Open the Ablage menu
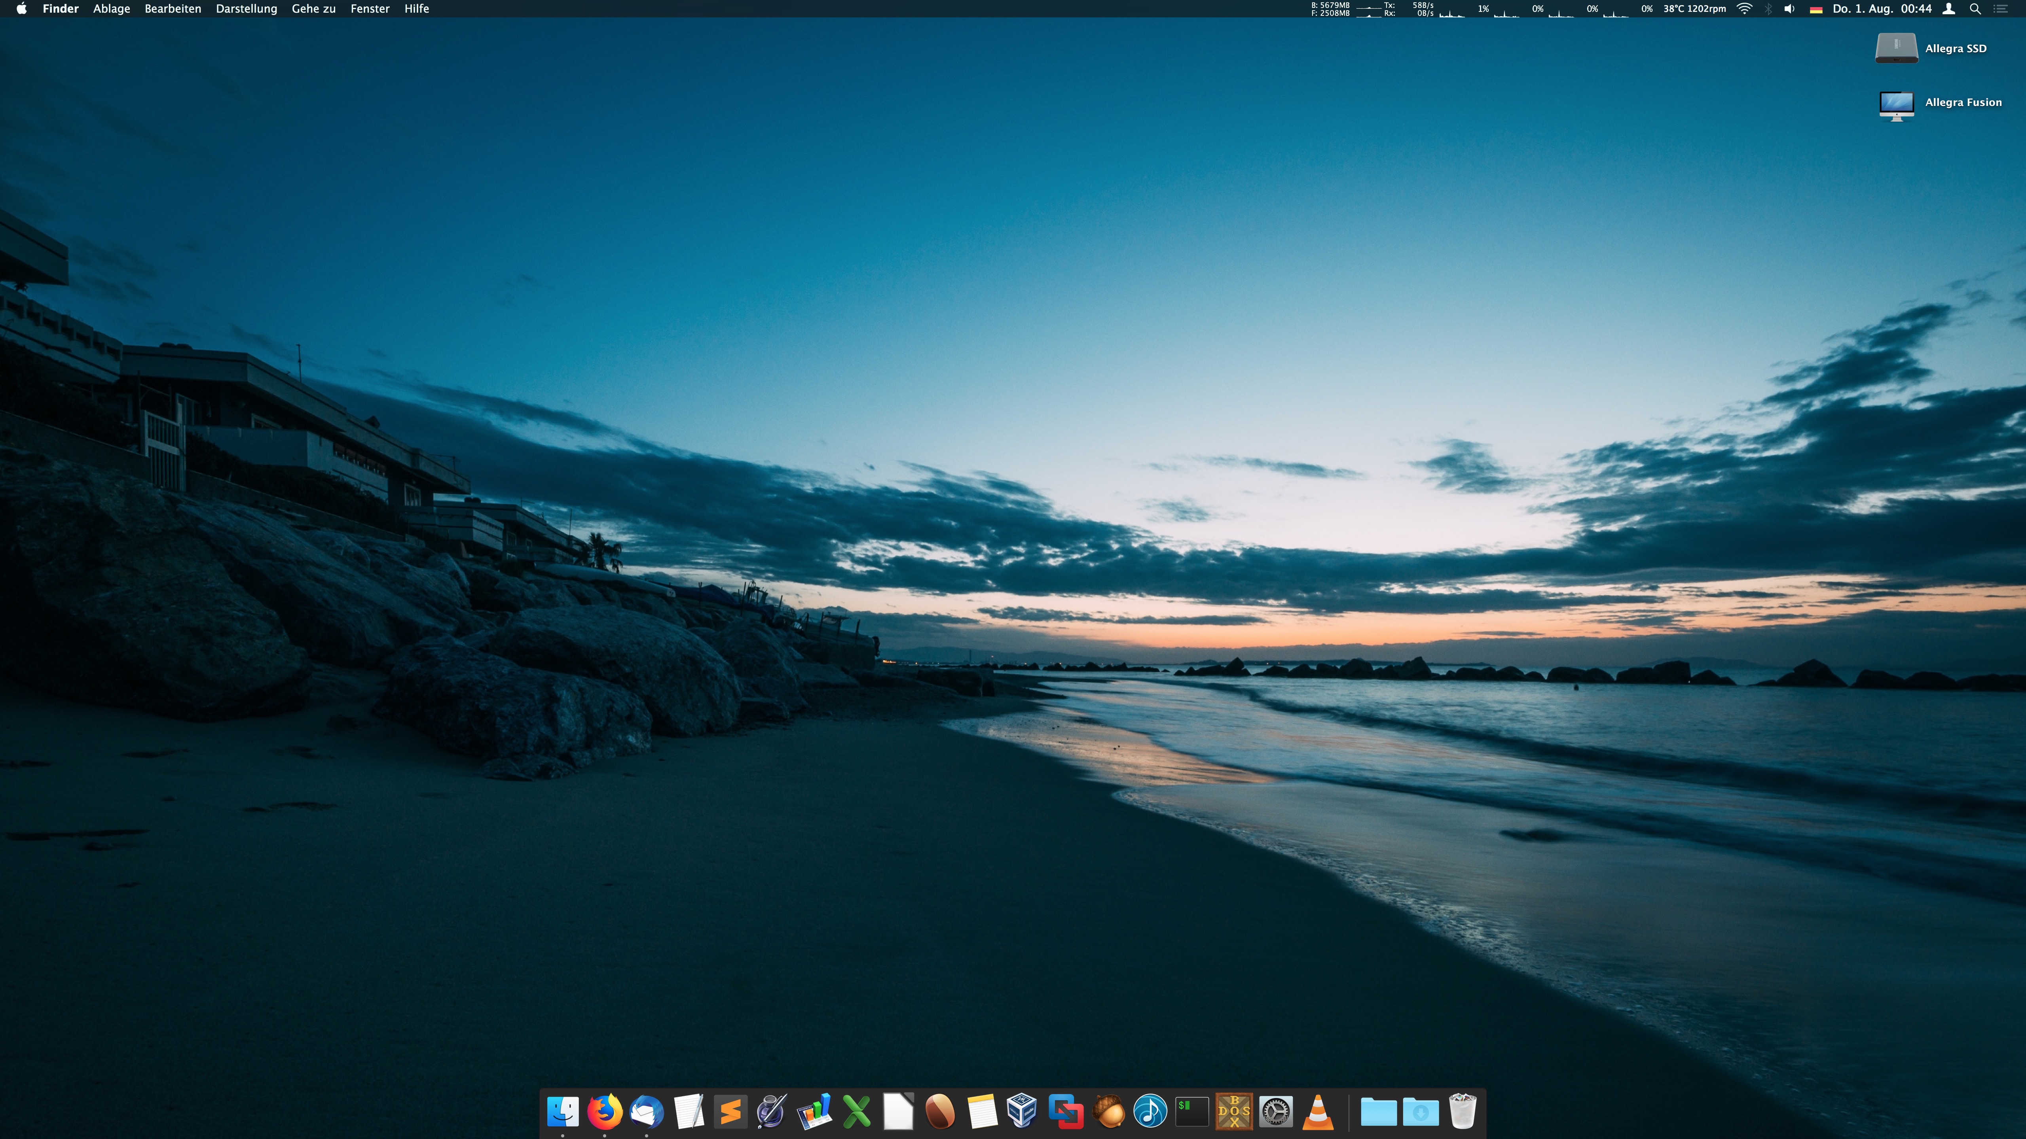2026x1139 pixels. [112, 9]
